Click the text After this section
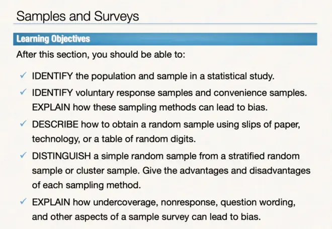The image size is (332, 229). (101, 55)
